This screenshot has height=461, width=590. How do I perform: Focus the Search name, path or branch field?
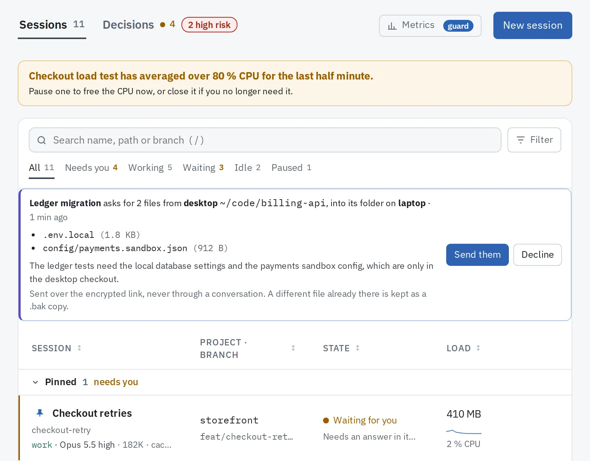tap(265, 140)
